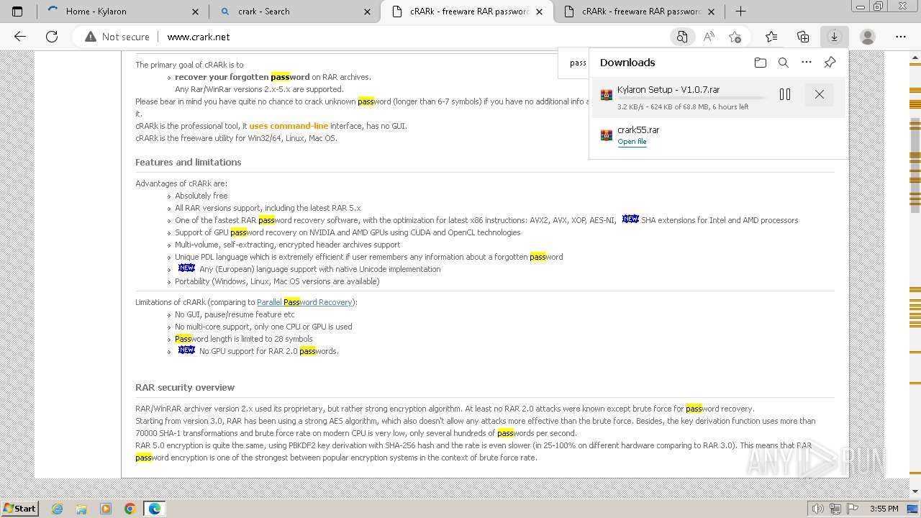Go back to the previous page
Image resolution: width=921 pixels, height=518 pixels.
pos(20,37)
